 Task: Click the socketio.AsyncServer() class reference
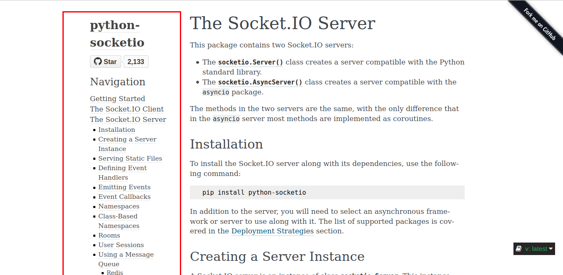point(260,82)
